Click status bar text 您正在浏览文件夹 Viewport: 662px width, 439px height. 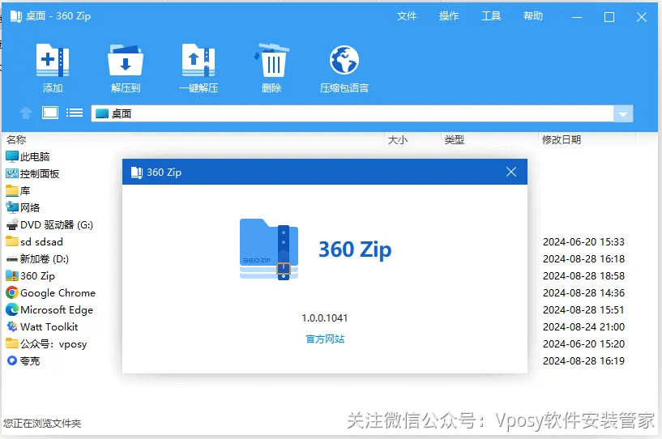tap(42, 423)
